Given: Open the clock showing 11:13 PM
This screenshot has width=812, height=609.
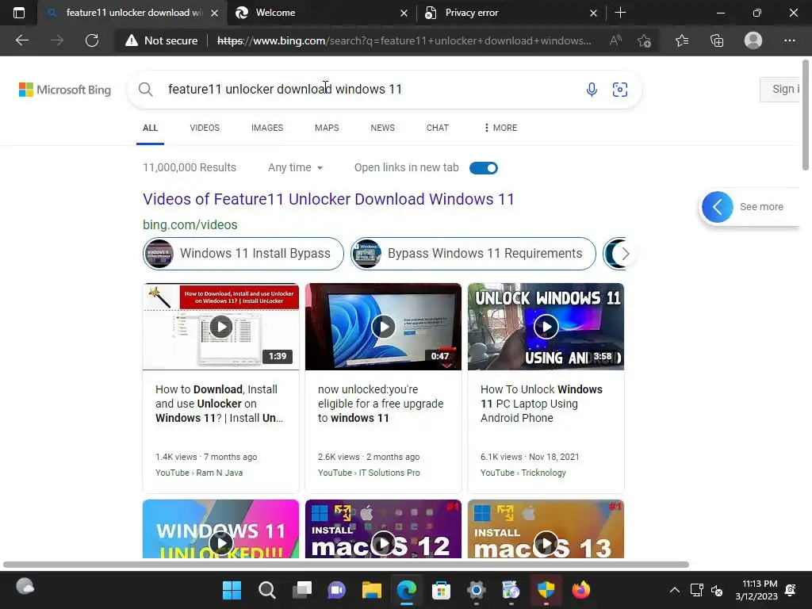Looking at the screenshot, I should click(756, 590).
